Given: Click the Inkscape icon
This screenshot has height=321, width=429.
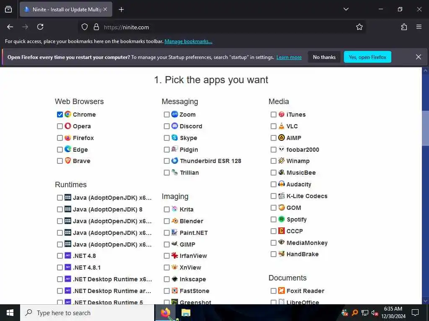Looking at the screenshot, I should point(175,279).
